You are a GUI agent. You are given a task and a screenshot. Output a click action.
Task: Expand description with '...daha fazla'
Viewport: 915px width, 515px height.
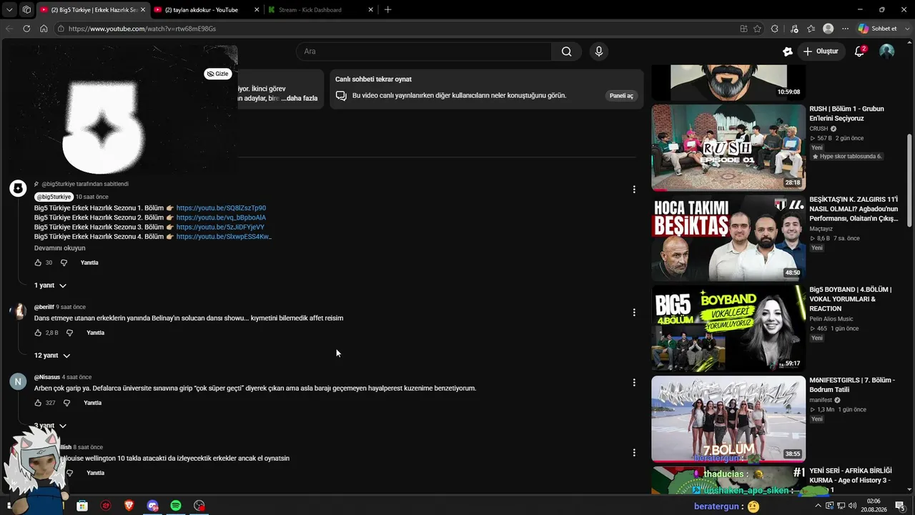point(300,98)
